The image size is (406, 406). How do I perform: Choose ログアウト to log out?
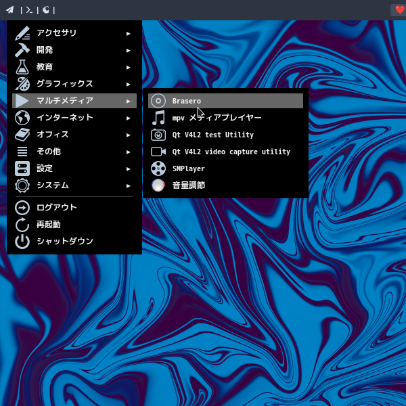point(74,208)
